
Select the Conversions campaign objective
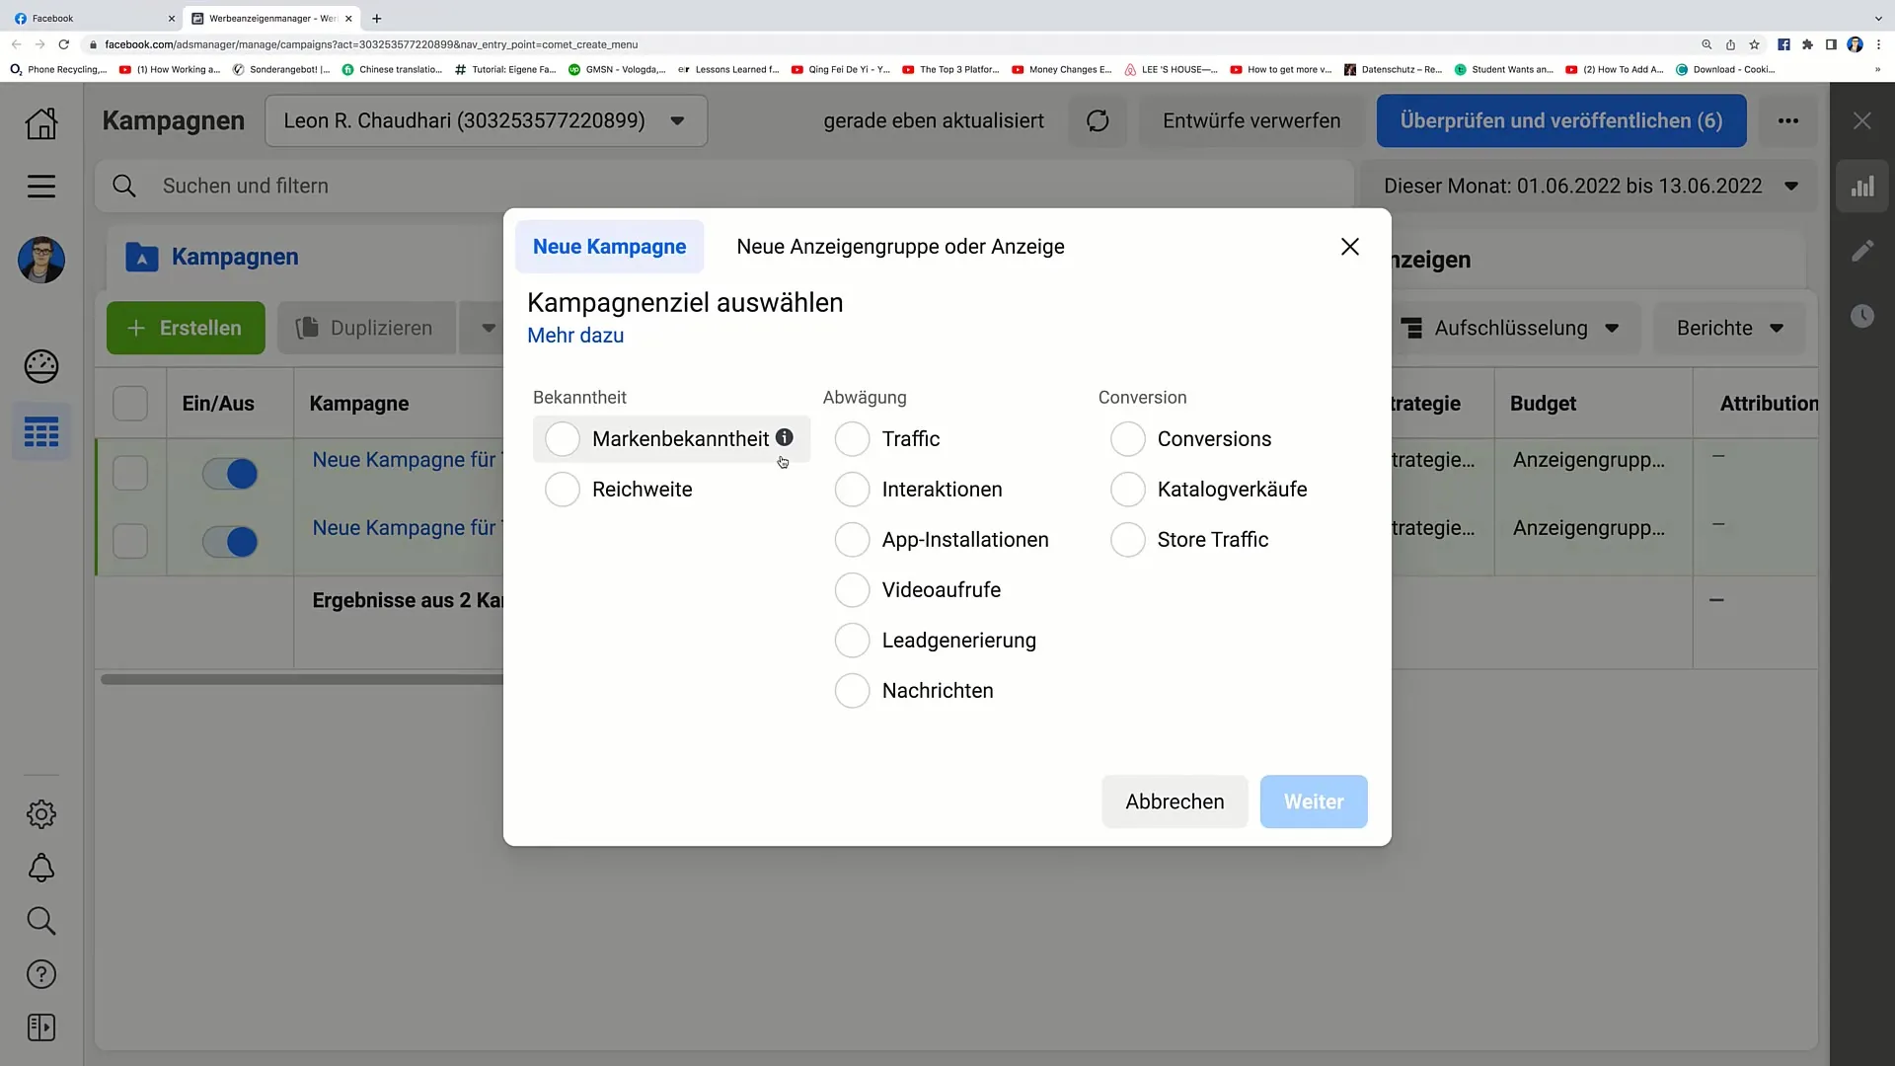1128,438
